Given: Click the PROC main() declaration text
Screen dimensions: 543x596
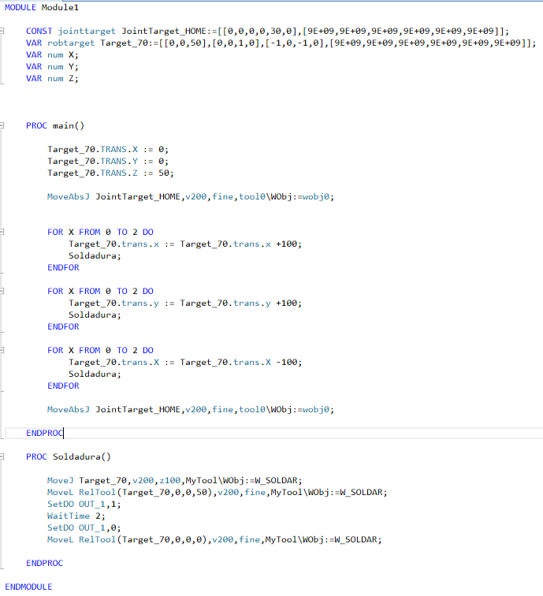Looking at the screenshot, I should tap(55, 125).
